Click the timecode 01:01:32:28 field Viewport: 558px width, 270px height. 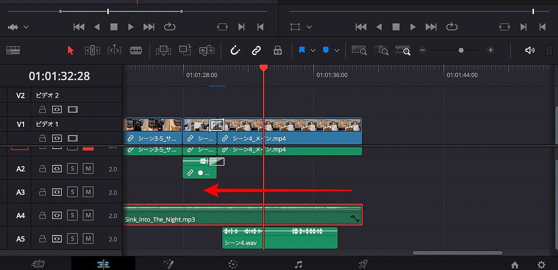coord(59,76)
